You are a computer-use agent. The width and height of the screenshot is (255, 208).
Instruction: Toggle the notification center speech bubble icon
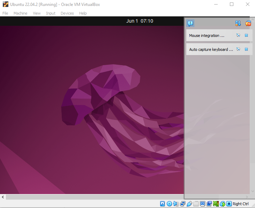point(190,23)
